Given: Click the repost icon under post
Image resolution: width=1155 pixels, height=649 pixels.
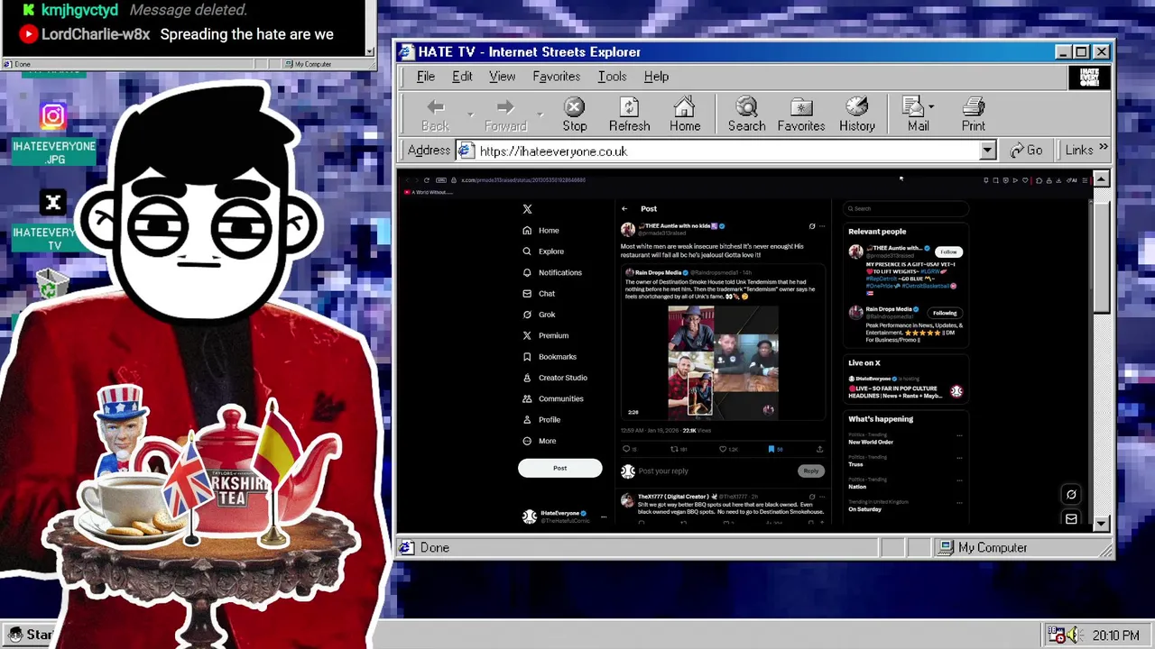Looking at the screenshot, I should coord(674,449).
